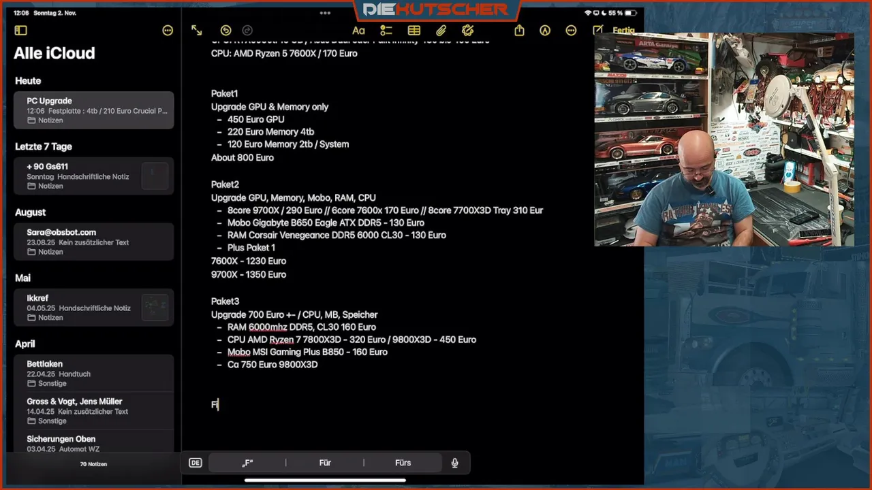Open the Aa text format options
Image resolution: width=872 pixels, height=490 pixels.
358,31
